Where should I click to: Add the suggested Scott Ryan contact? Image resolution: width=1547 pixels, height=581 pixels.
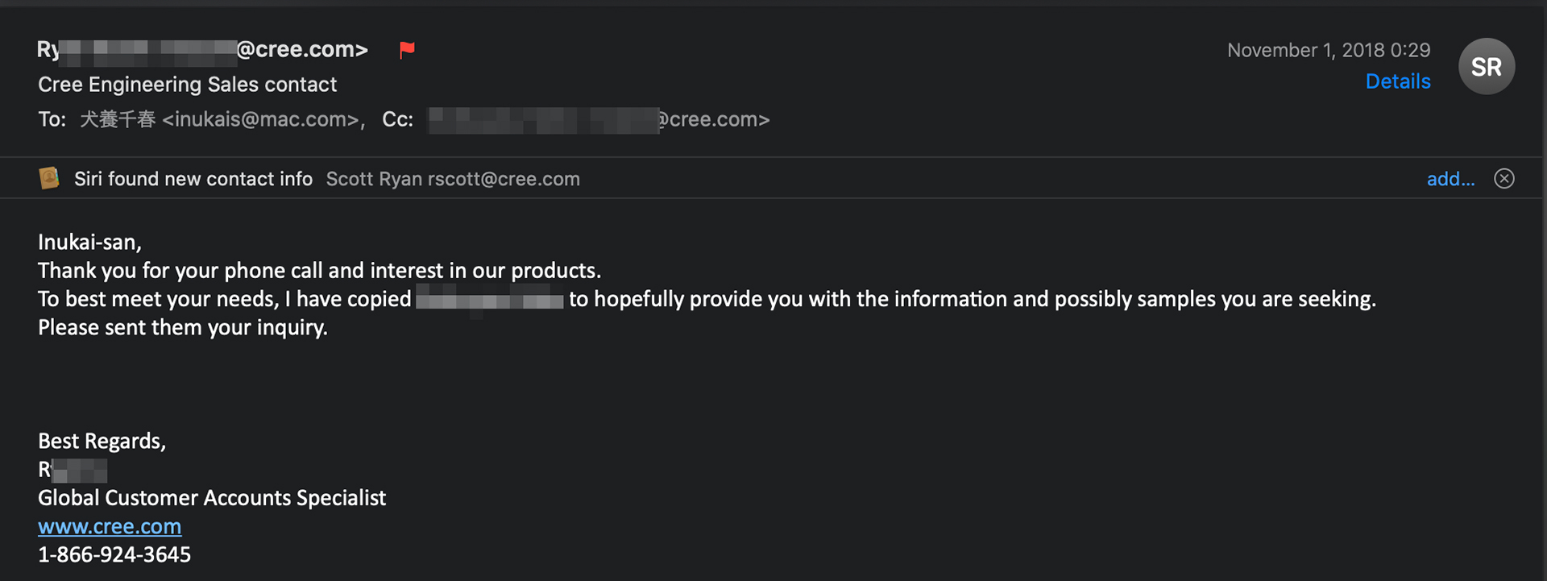click(1450, 179)
